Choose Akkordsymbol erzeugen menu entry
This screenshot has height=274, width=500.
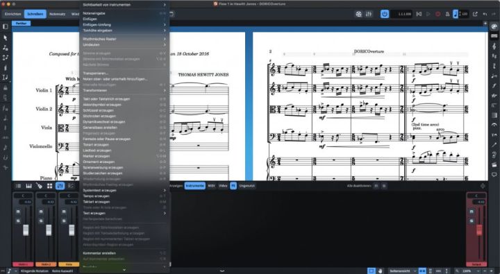124,105
